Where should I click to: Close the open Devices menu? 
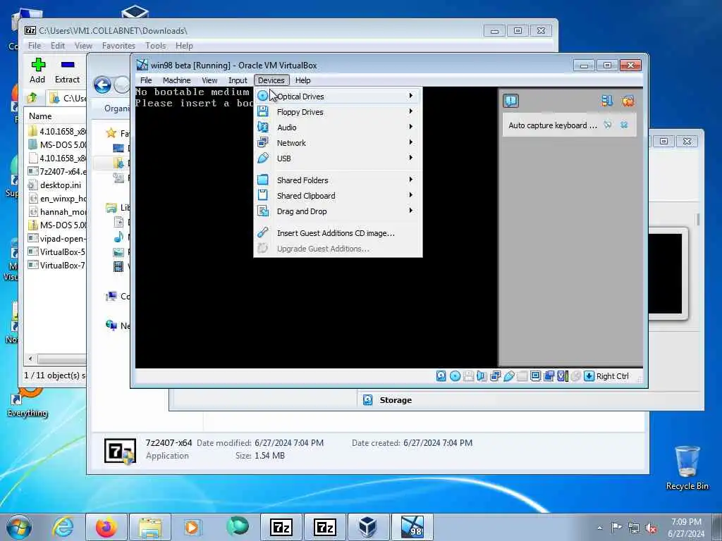click(x=271, y=80)
